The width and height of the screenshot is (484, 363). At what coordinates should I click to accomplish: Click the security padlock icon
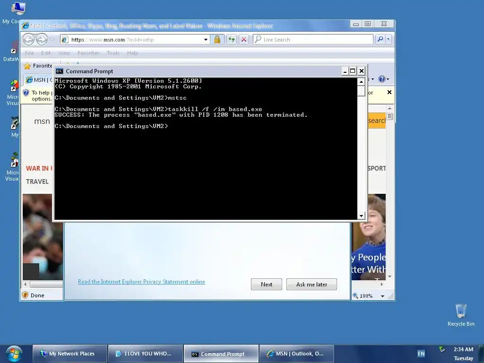click(217, 39)
